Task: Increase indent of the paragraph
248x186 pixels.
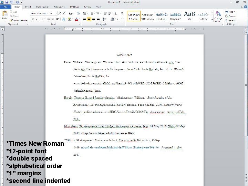Action: tap(110, 13)
